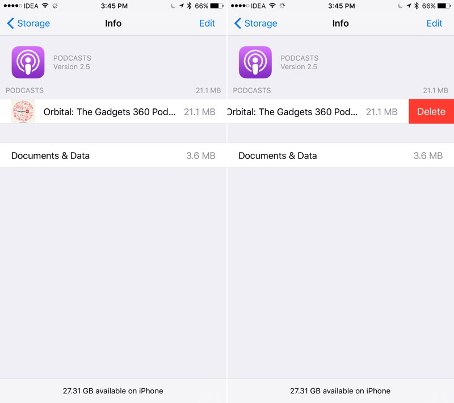454x403 pixels.
Task: Tap the left screen Wi-Fi status icon
Action: click(x=45, y=6)
